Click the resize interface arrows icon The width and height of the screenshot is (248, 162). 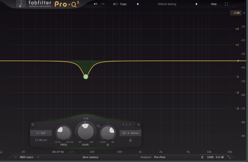(229, 157)
